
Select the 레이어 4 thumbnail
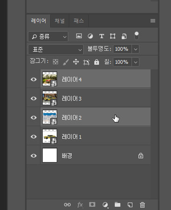50,79
